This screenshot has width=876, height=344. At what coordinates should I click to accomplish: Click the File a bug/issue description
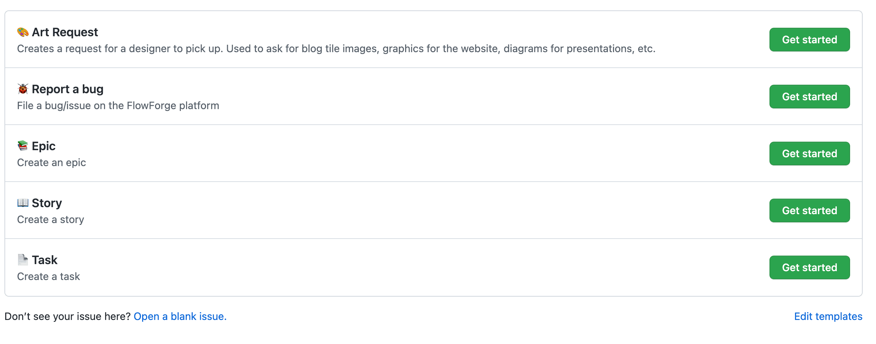tap(118, 105)
